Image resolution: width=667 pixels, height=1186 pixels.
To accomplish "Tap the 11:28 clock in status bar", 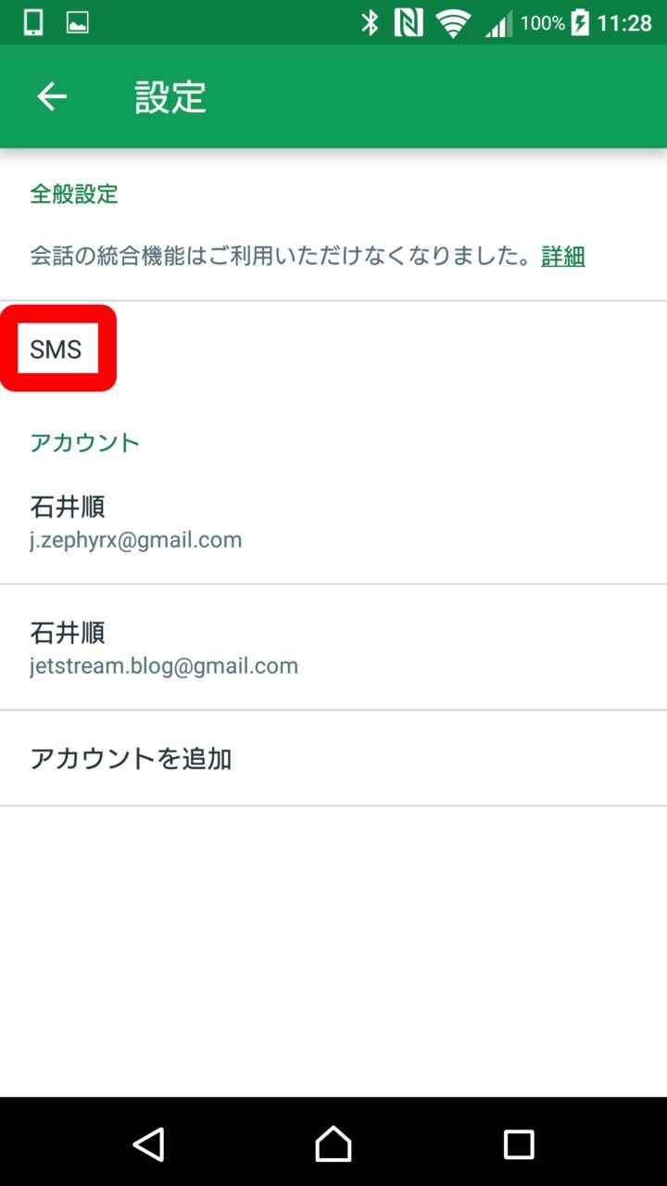I will coord(624,23).
